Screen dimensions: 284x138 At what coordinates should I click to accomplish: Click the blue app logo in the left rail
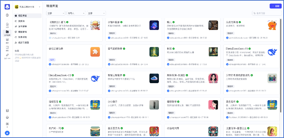pyautogui.click(x=7, y=7)
